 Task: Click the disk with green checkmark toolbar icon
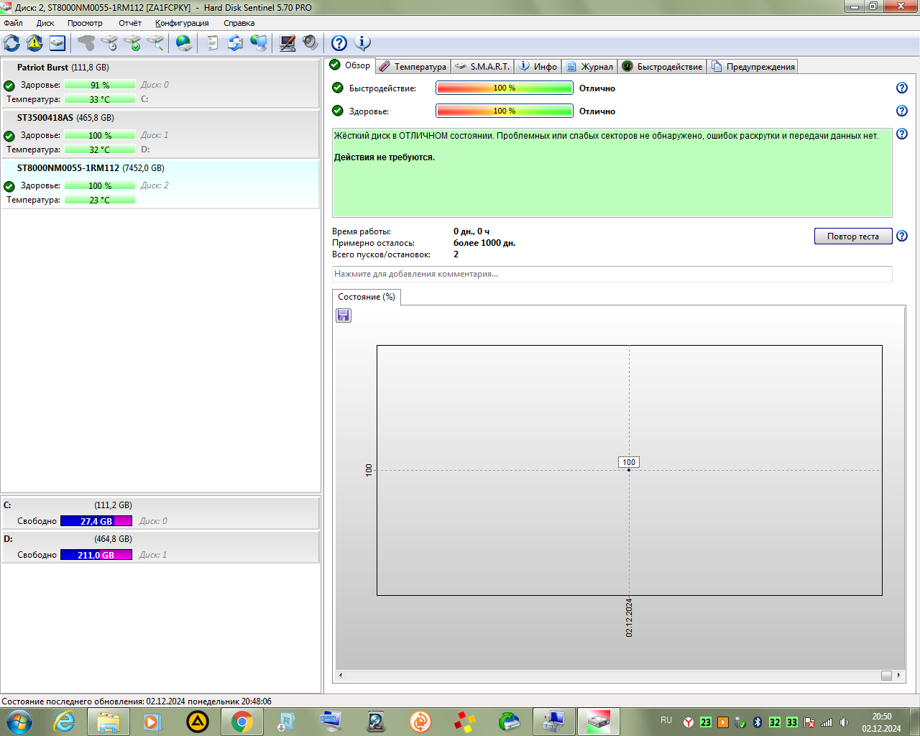[132, 43]
